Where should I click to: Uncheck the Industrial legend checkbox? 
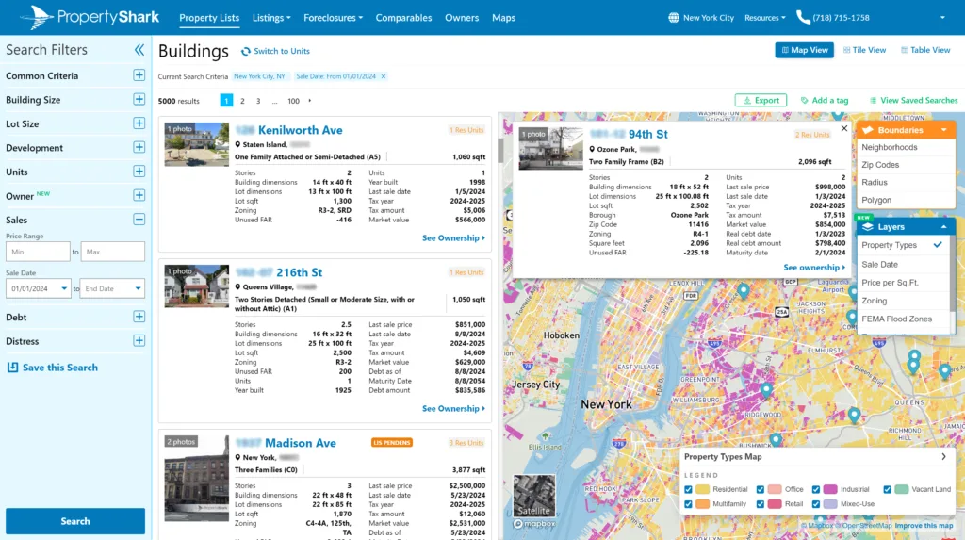817,489
